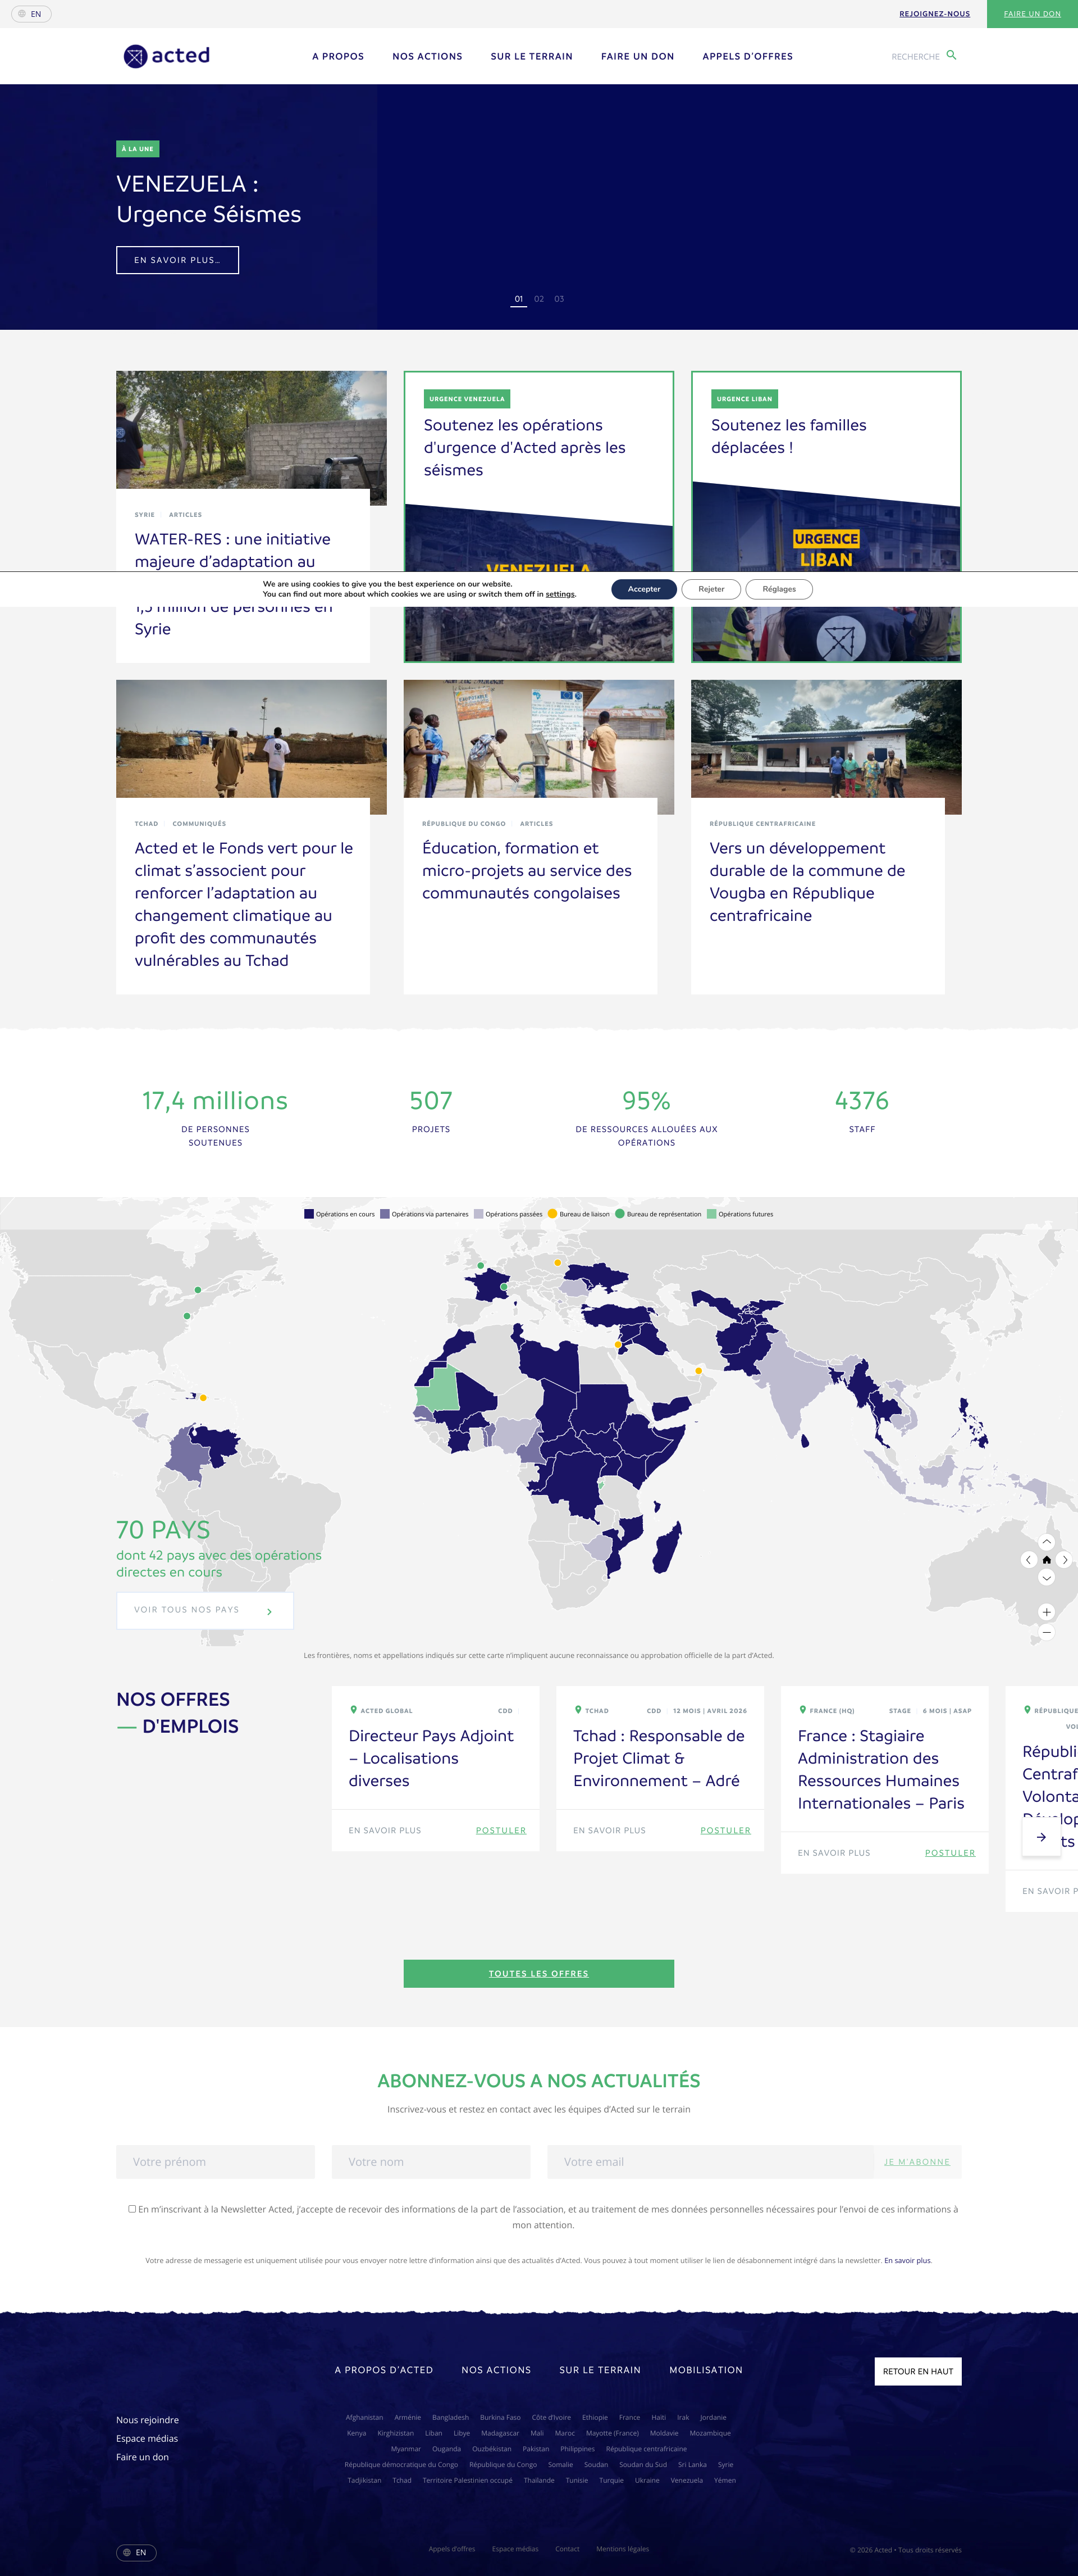Reject cookies with 'Rejeter' button
This screenshot has height=2576, width=1078.
[711, 589]
